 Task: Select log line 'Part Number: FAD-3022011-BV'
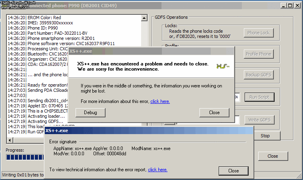point(58,33)
